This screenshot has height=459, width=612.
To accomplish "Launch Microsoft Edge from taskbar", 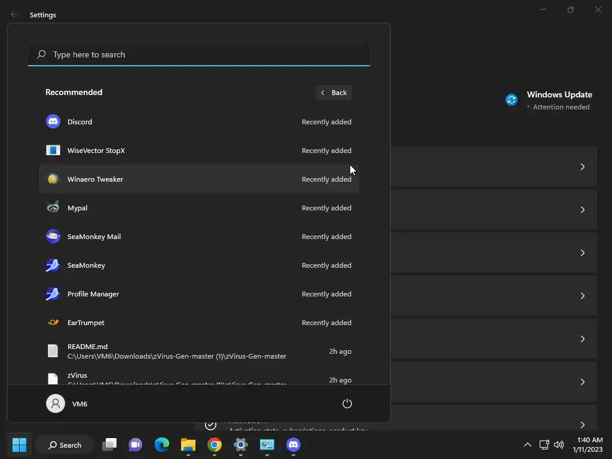I will (161, 445).
